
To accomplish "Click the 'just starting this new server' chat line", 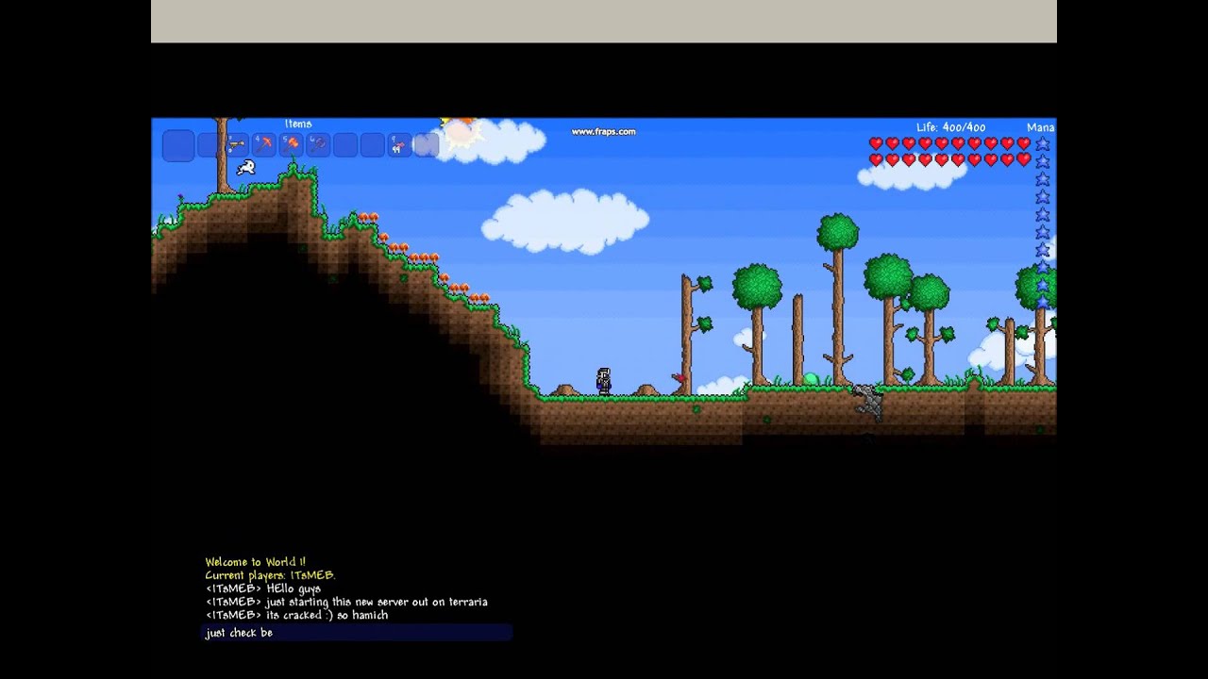I will tap(346, 602).
